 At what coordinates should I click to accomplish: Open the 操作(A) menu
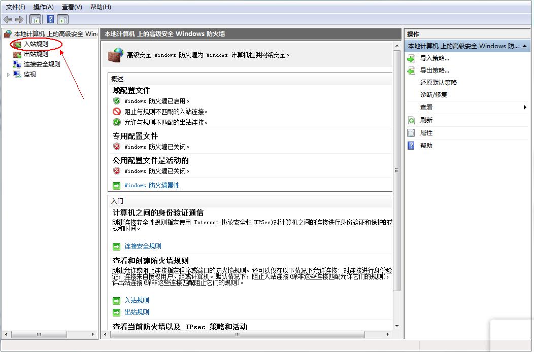44,7
